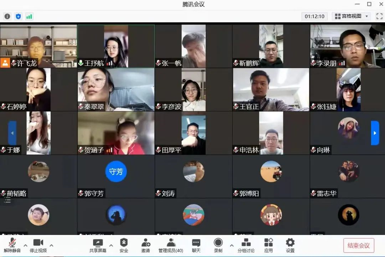Screen dimensions: 385x257
Task: Go to next page of participants
Action: point(375,133)
